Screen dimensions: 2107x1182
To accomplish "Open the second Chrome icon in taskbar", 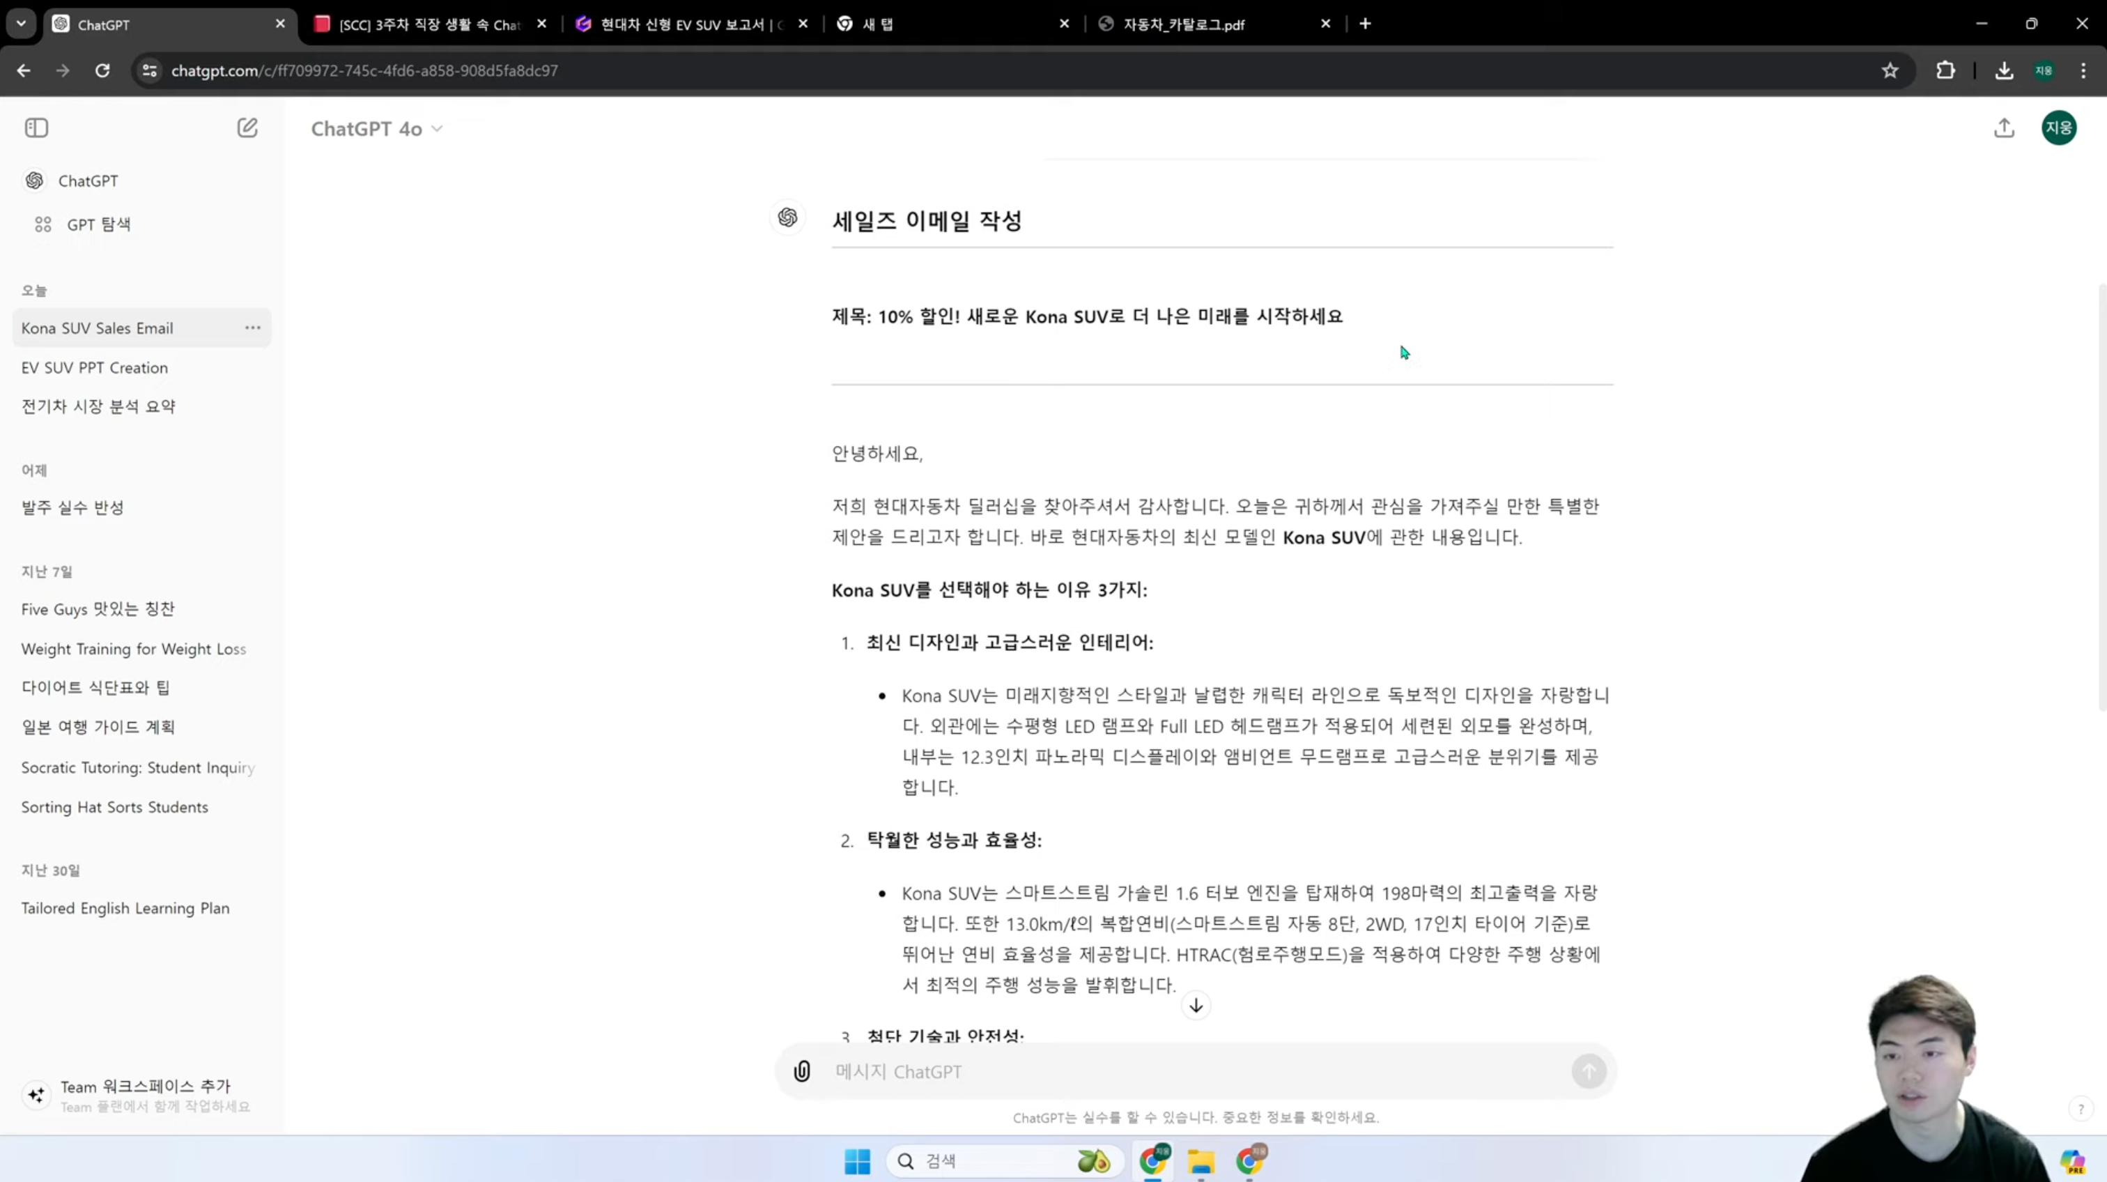I will point(1249,1160).
